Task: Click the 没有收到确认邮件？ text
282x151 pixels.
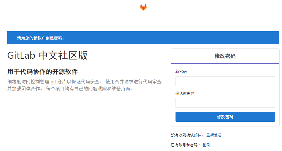Action: (x=187, y=135)
